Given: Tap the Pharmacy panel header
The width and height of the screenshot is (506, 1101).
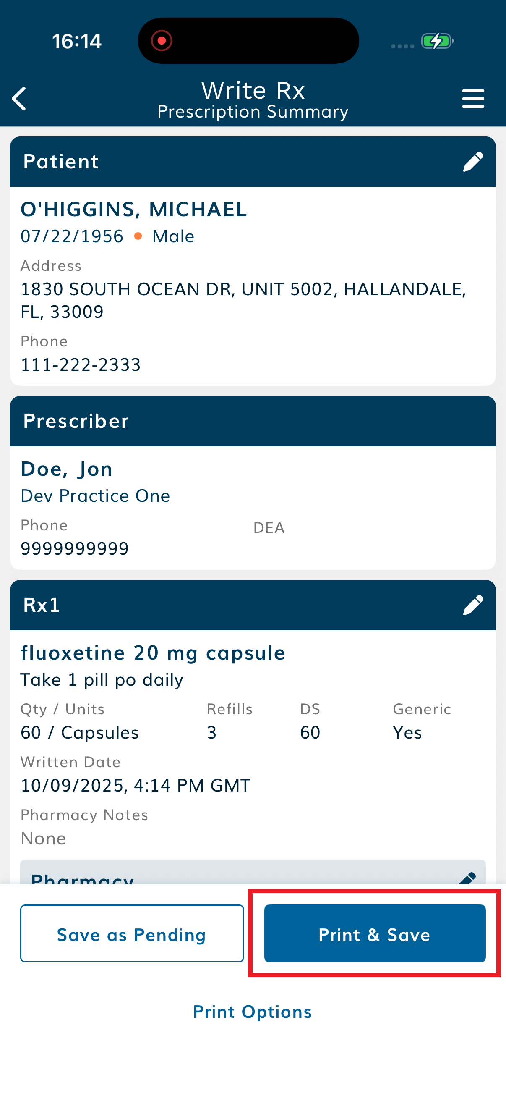Looking at the screenshot, I should pos(214,876).
